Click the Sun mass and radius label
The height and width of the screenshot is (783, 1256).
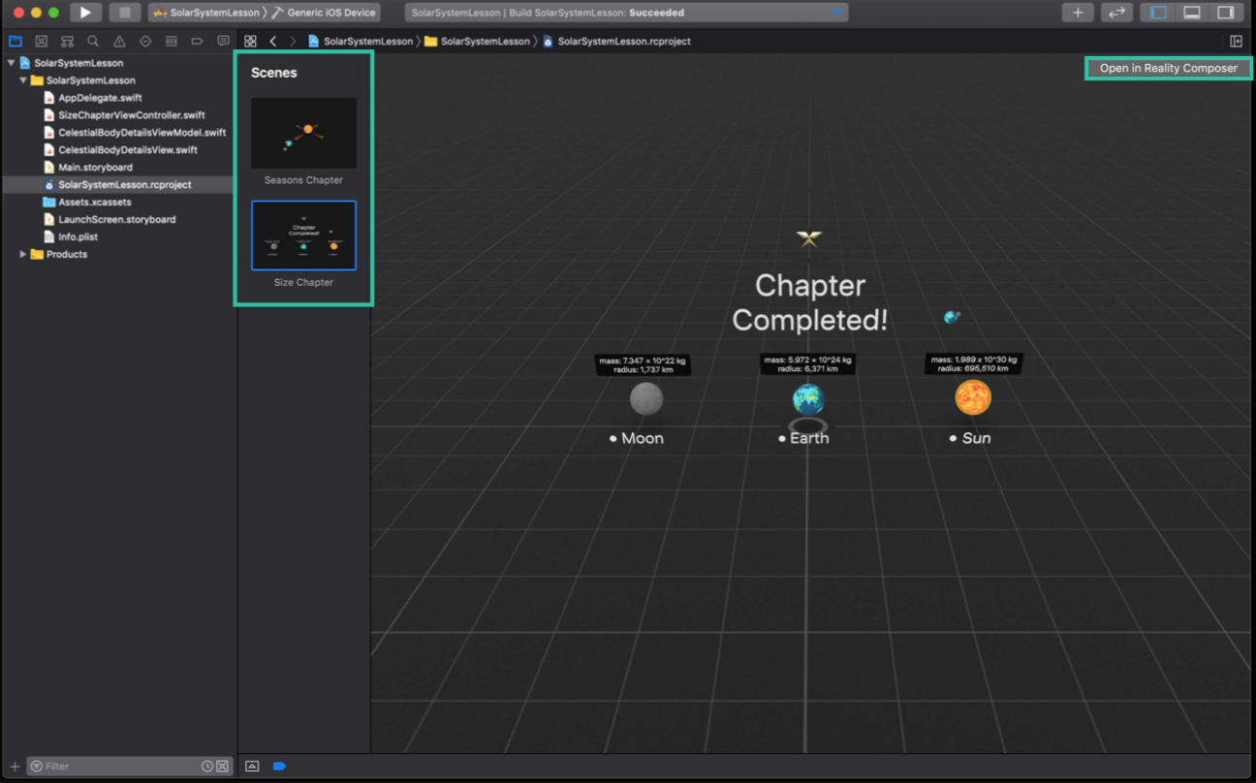coord(973,363)
